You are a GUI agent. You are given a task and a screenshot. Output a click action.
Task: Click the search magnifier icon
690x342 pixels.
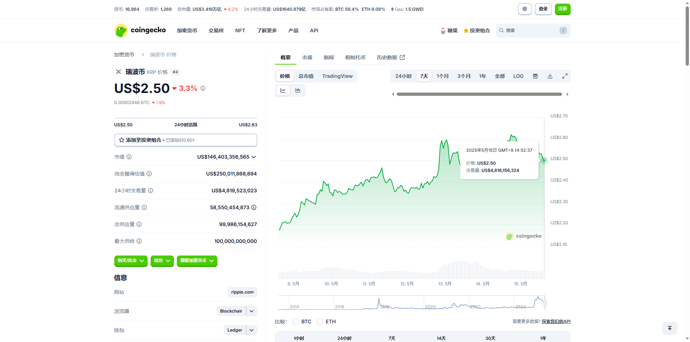point(501,31)
